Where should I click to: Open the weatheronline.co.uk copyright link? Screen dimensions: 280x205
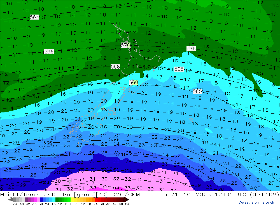pos(256,202)
